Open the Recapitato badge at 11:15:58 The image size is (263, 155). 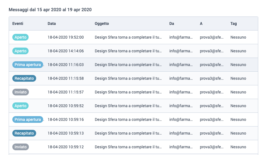(24, 78)
